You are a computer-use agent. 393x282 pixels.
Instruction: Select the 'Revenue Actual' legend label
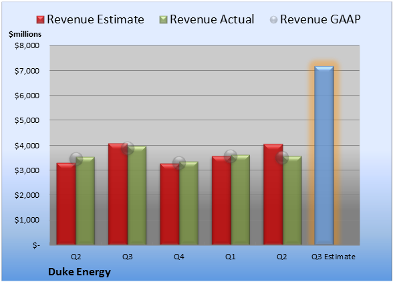(212, 19)
